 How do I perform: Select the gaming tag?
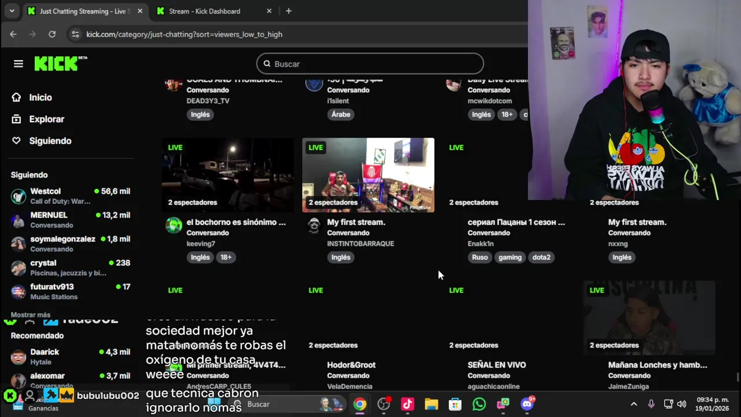[510, 257]
